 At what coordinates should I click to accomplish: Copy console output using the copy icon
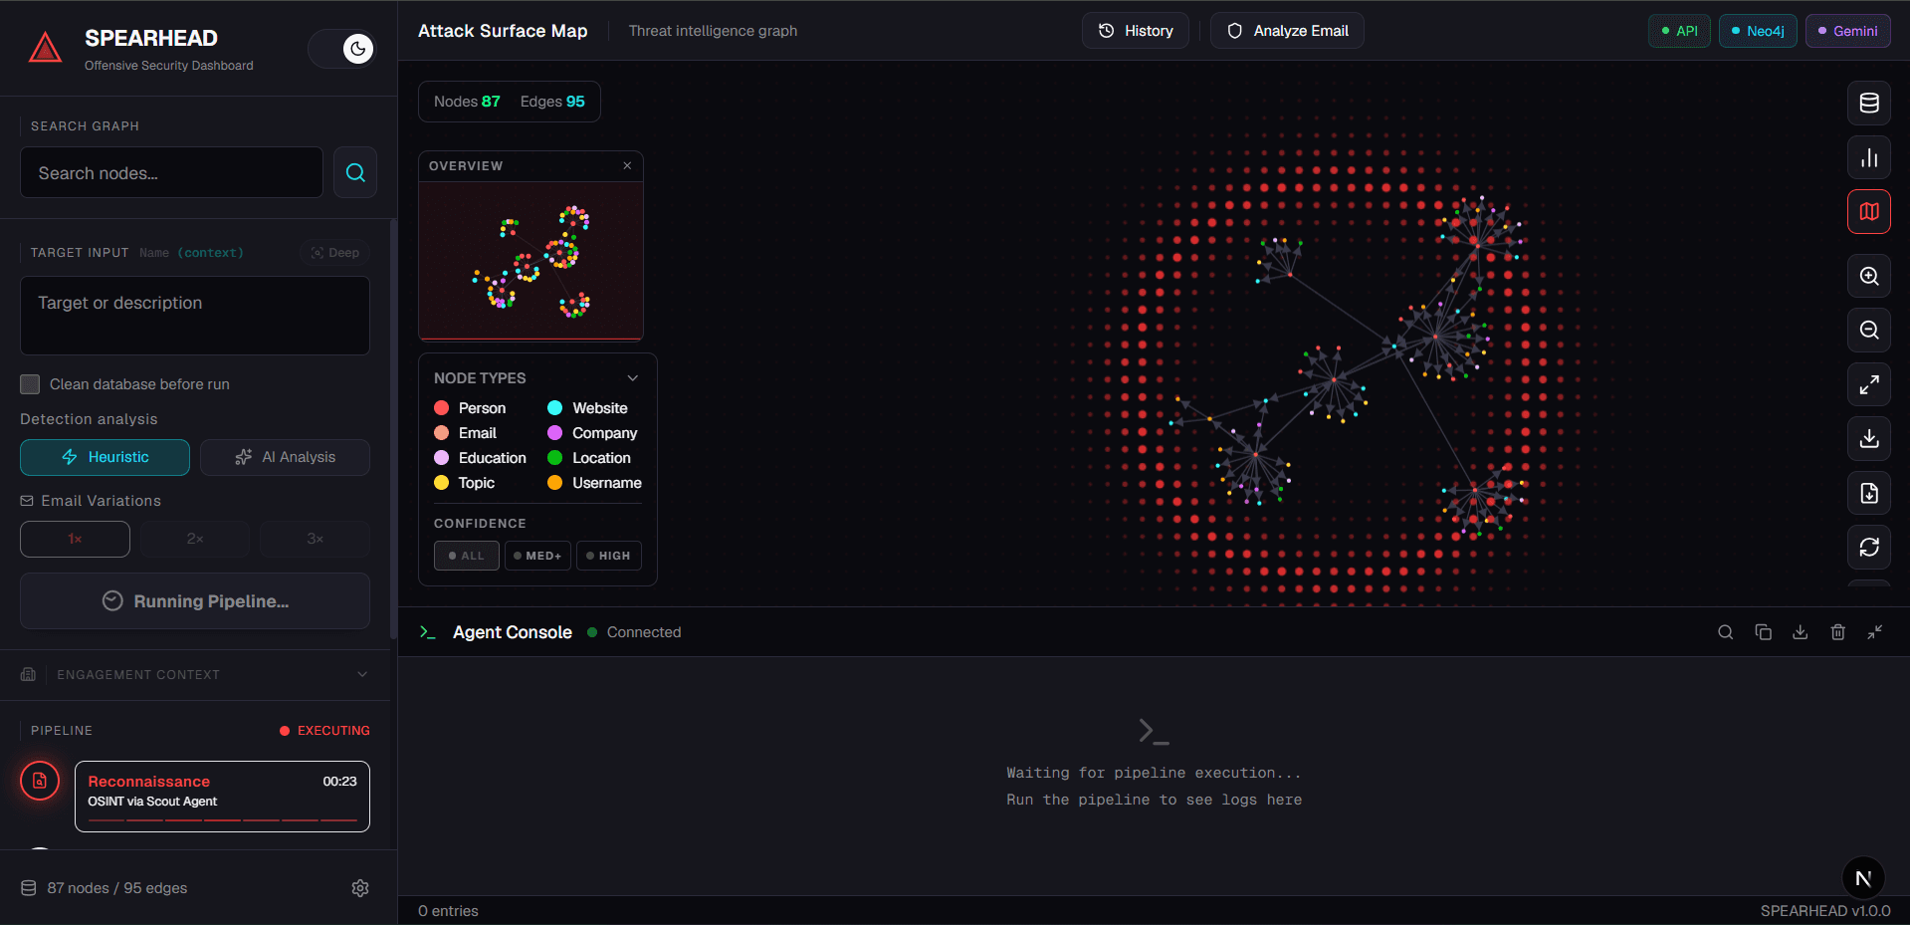pos(1763,632)
